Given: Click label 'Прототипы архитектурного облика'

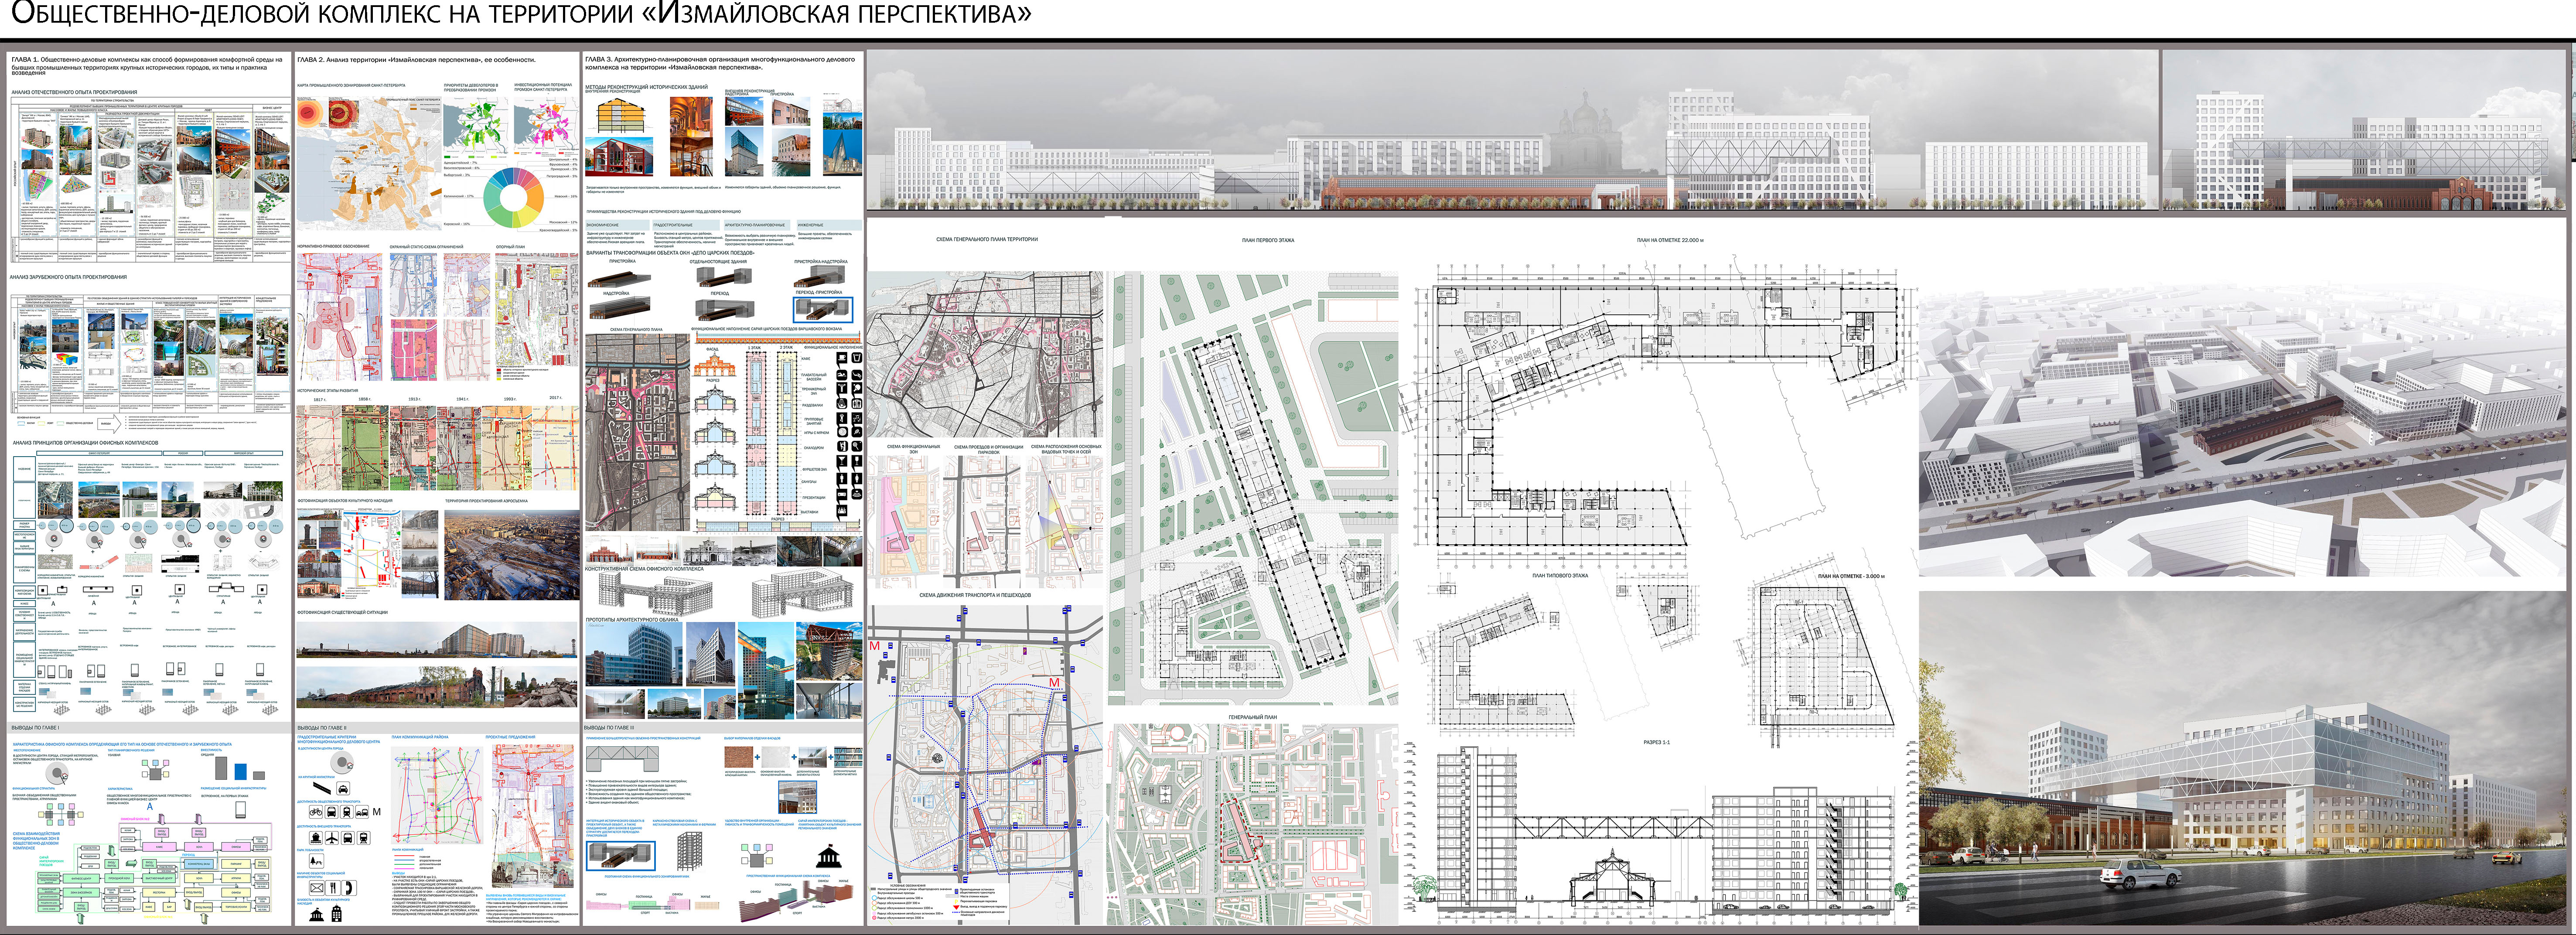Looking at the screenshot, I should 632,620.
